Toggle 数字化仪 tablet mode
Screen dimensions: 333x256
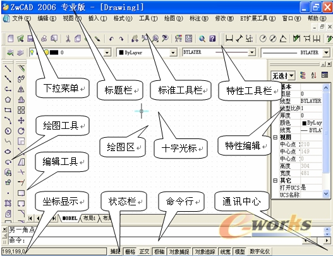click(x=260, y=252)
